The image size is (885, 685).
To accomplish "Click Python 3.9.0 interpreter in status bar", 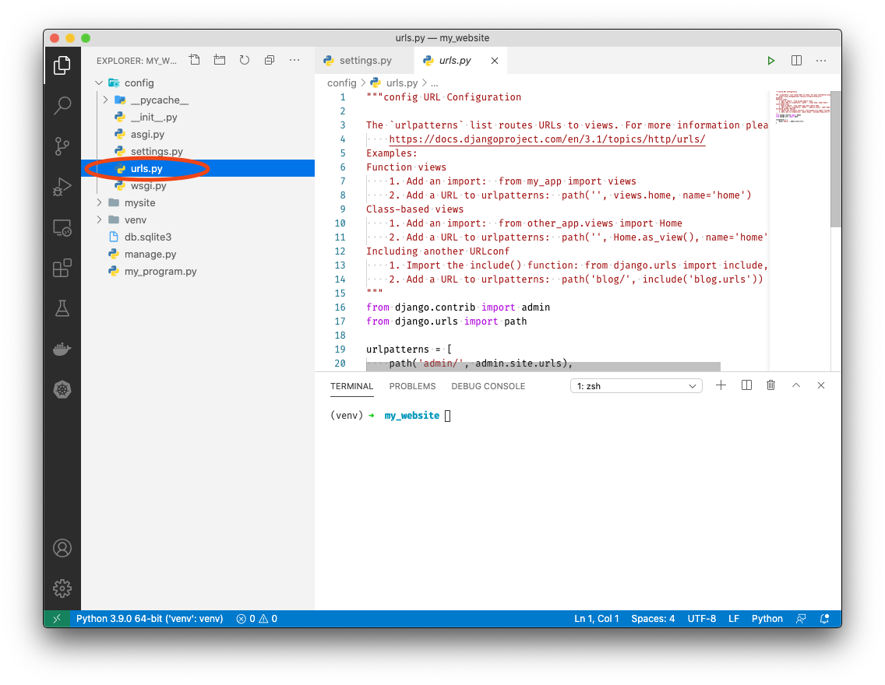I will click(150, 619).
